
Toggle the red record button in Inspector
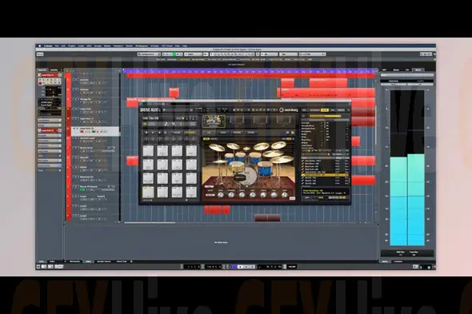tap(40, 83)
